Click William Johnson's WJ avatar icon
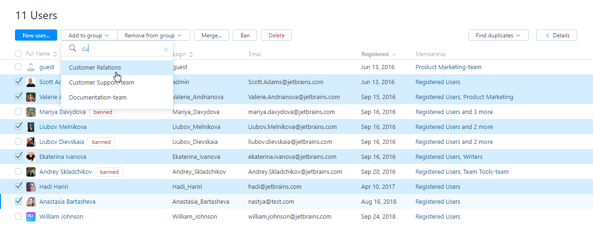 coord(31,216)
